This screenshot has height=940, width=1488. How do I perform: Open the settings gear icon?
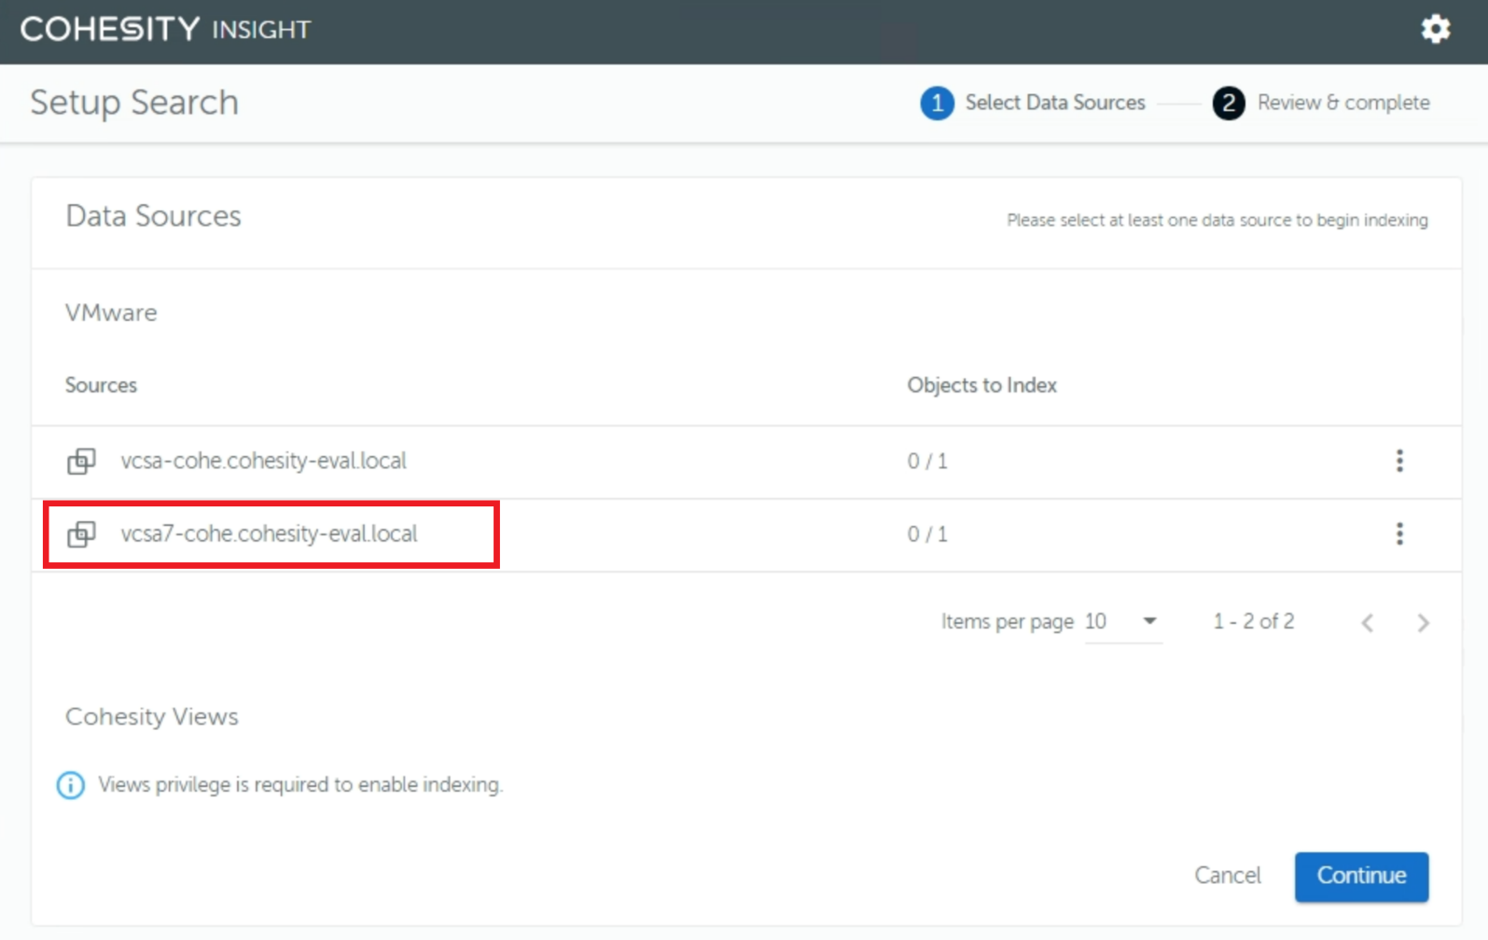click(1435, 29)
